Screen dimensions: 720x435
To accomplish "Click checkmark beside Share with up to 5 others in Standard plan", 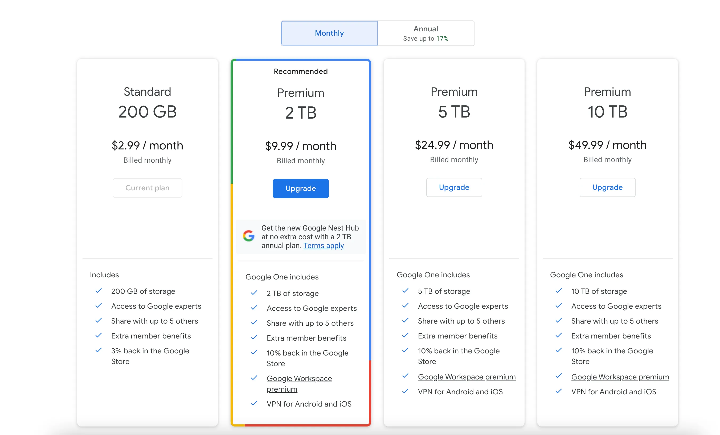I will point(99,320).
